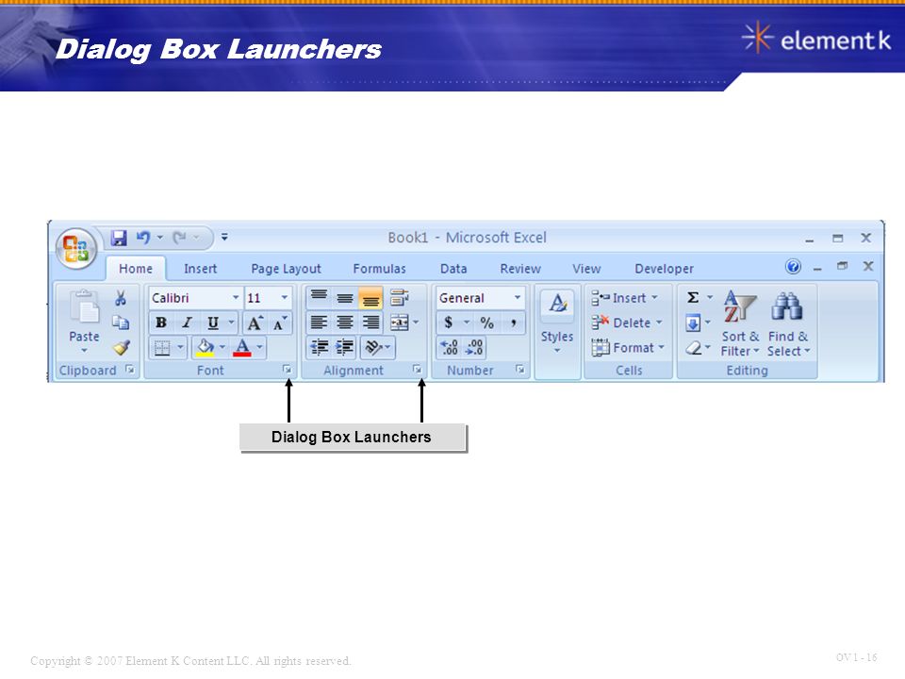The height and width of the screenshot is (679, 905).
Task: Align text right
Action: [x=370, y=323]
